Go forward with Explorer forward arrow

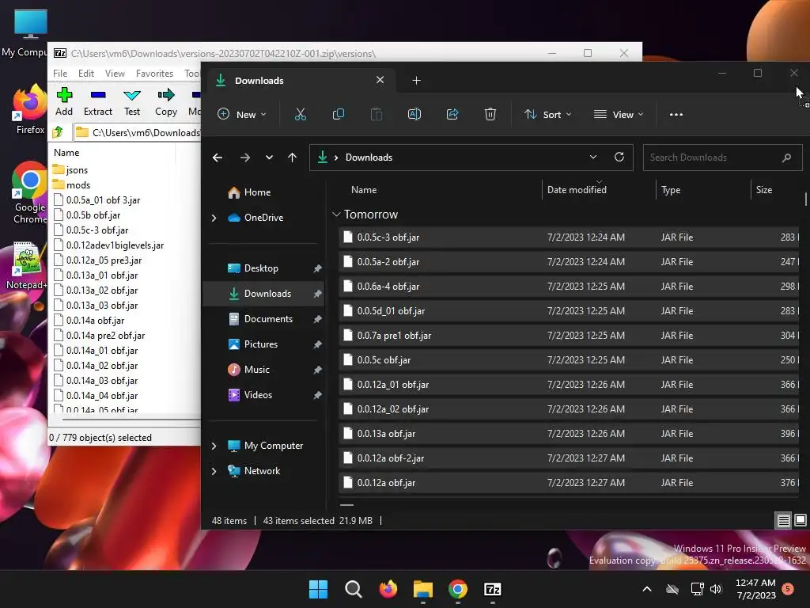[245, 158]
